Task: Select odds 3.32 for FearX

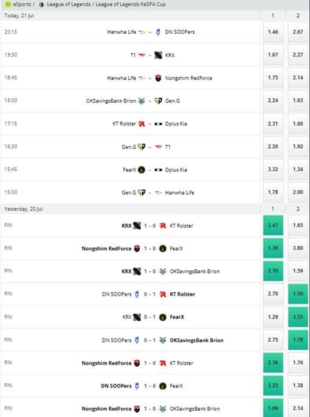Action: pos(273,169)
